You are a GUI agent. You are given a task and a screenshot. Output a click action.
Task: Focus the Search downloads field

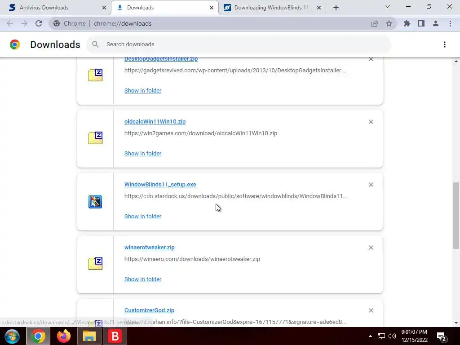pyautogui.click(x=239, y=44)
